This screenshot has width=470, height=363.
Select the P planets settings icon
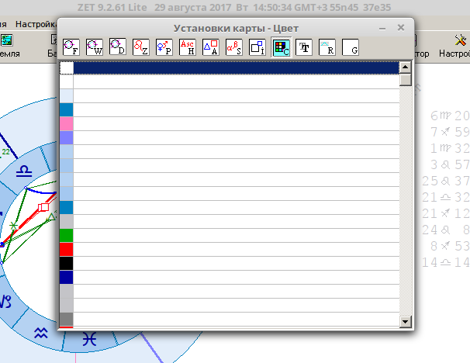click(x=164, y=47)
